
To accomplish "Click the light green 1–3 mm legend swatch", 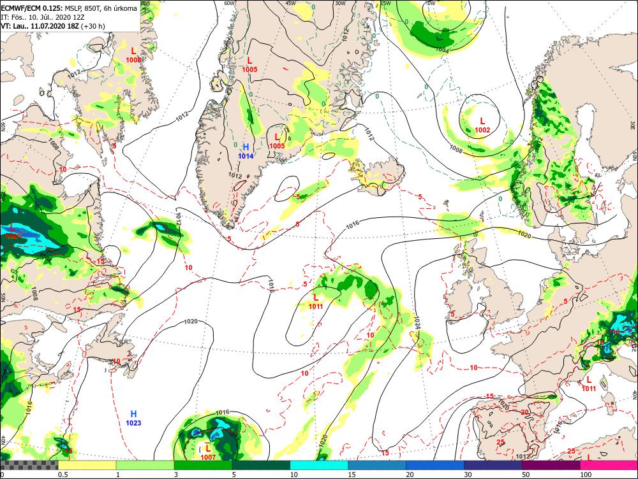I will (x=145, y=465).
